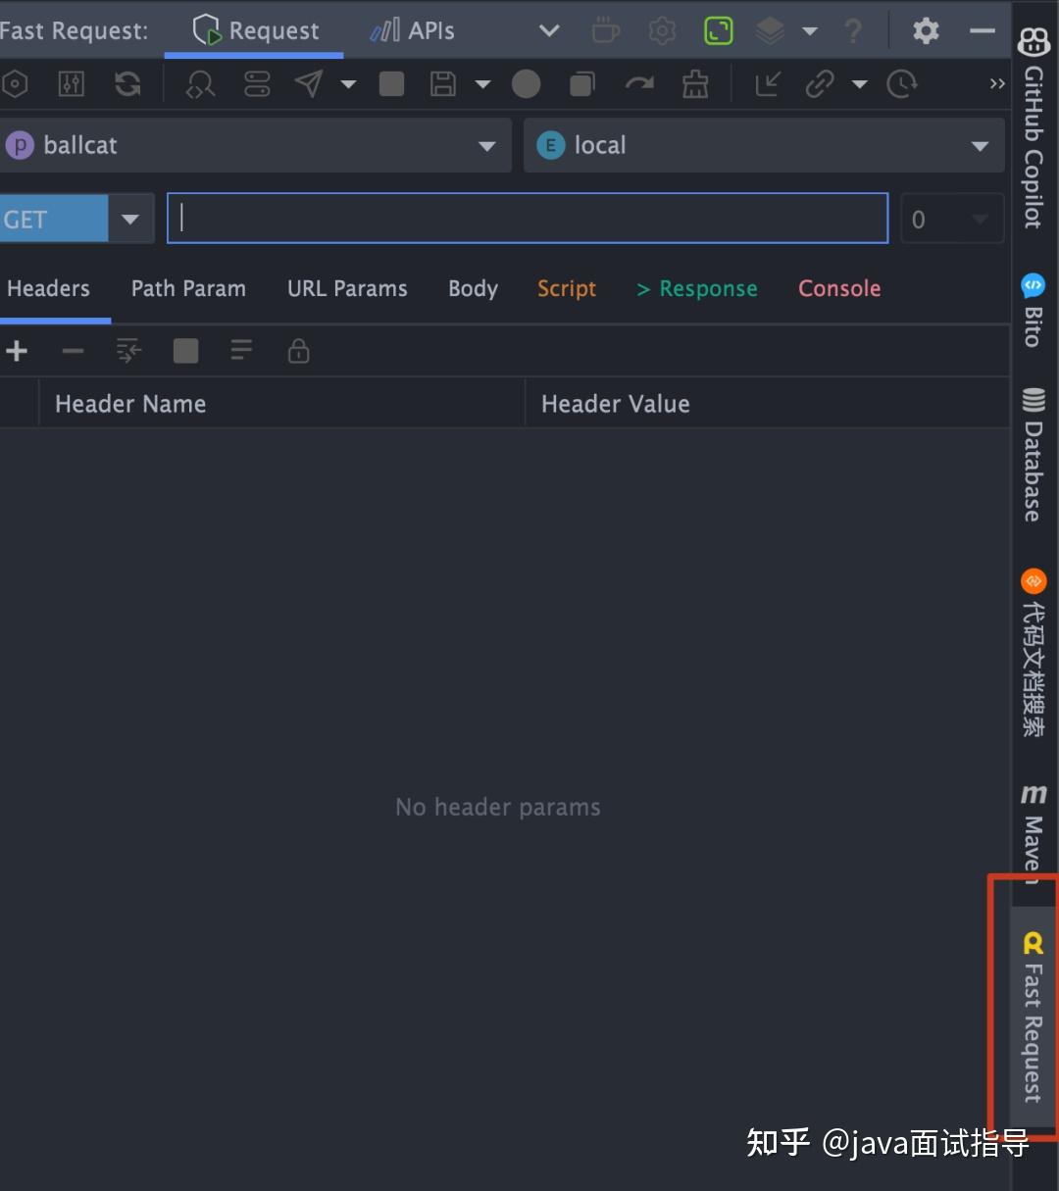Open Fast Request settings gear
The height and width of the screenshot is (1191, 1059).
click(926, 31)
